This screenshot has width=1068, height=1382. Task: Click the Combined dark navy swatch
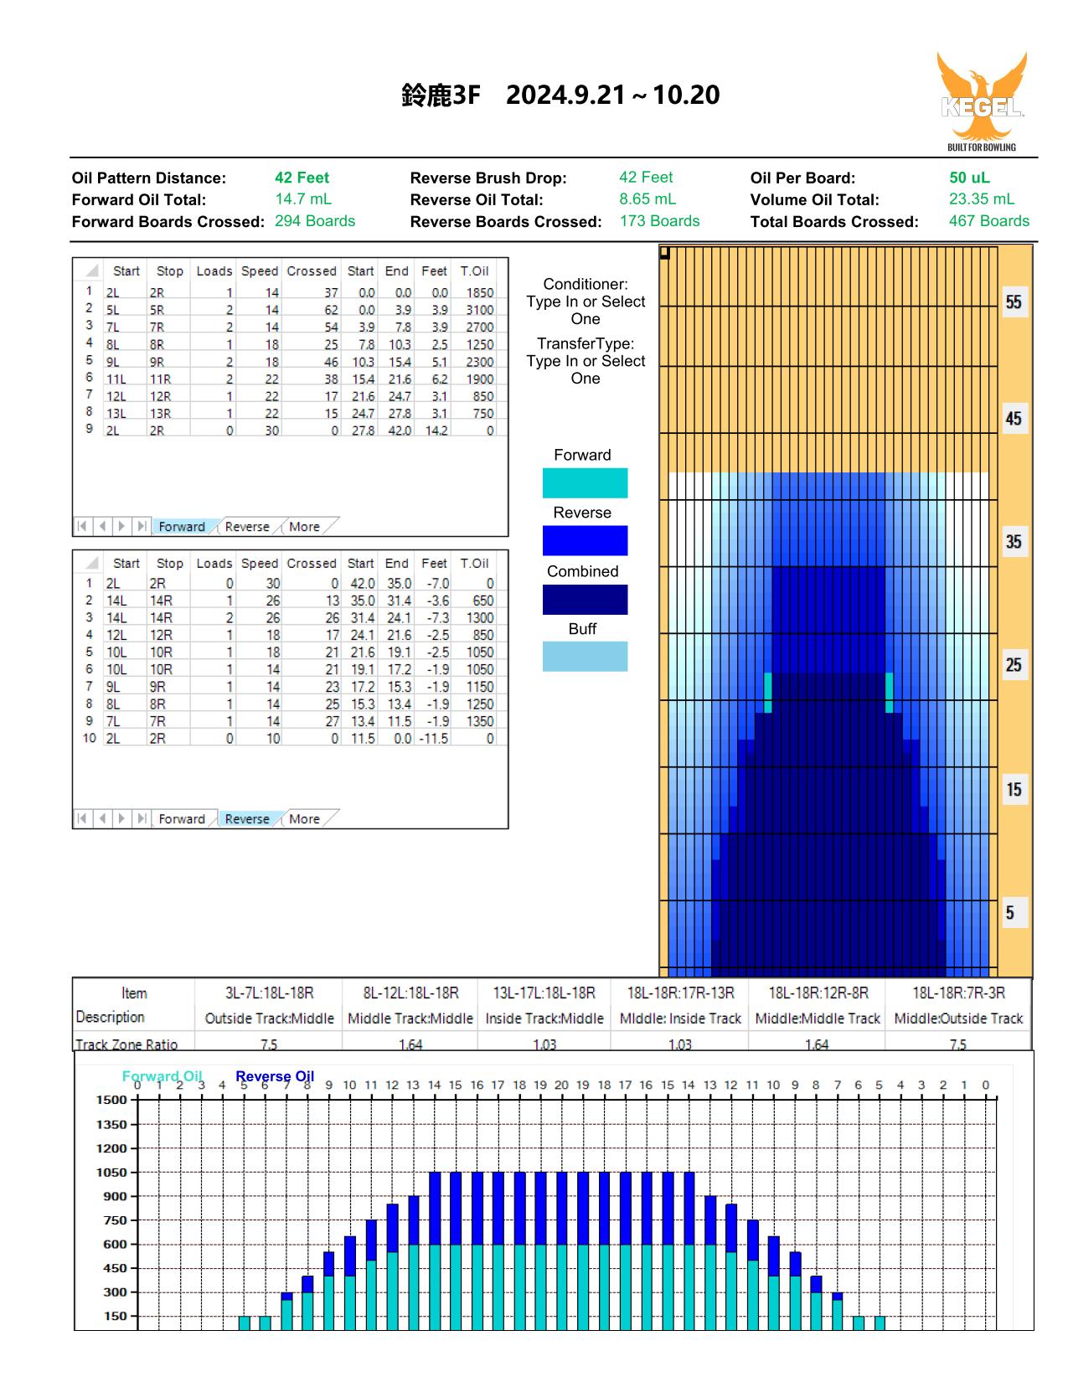coord(585,600)
